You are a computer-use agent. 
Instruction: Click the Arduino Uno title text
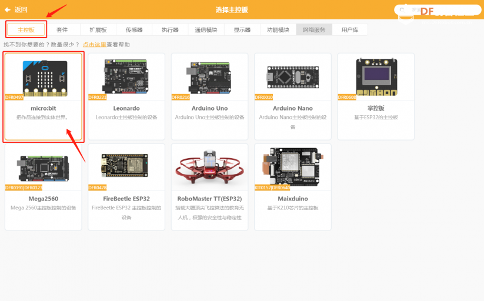[209, 108]
